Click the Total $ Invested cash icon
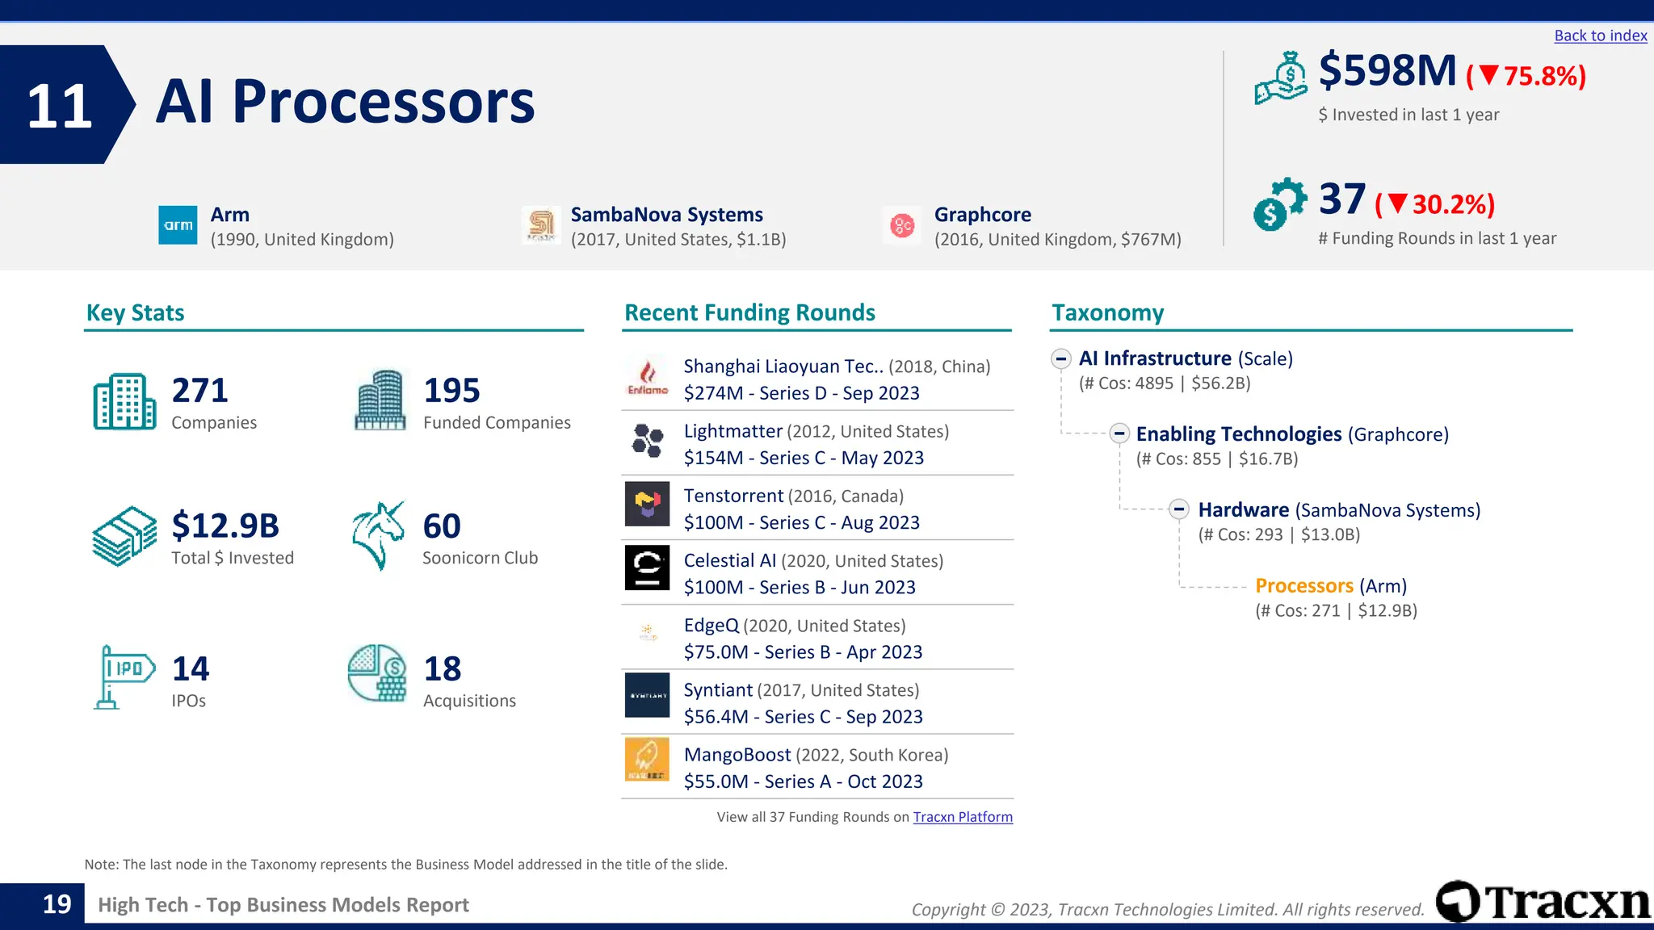The image size is (1654, 930). (124, 536)
